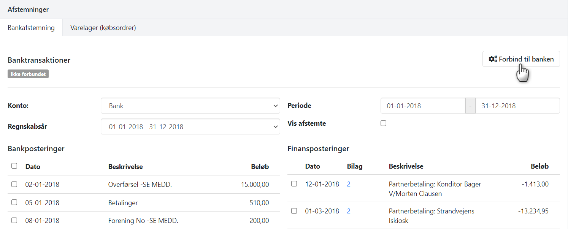Image resolution: width=568 pixels, height=229 pixels.
Task: Select the Bankafstemning tab
Action: click(31, 27)
